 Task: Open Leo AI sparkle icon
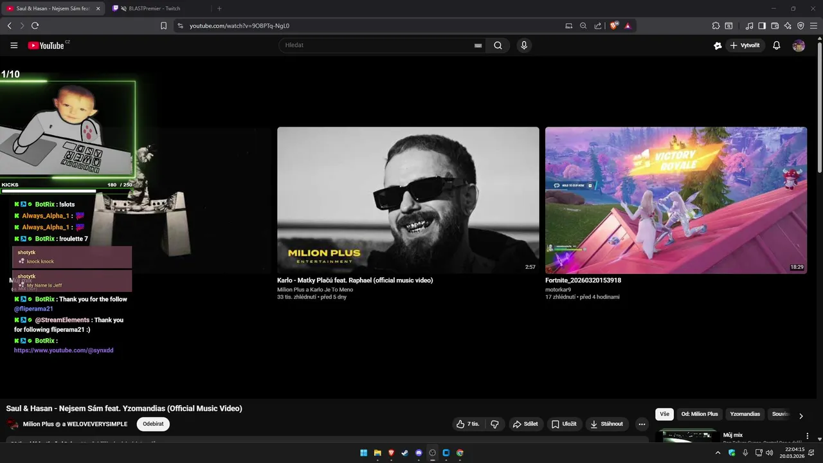[788, 26]
